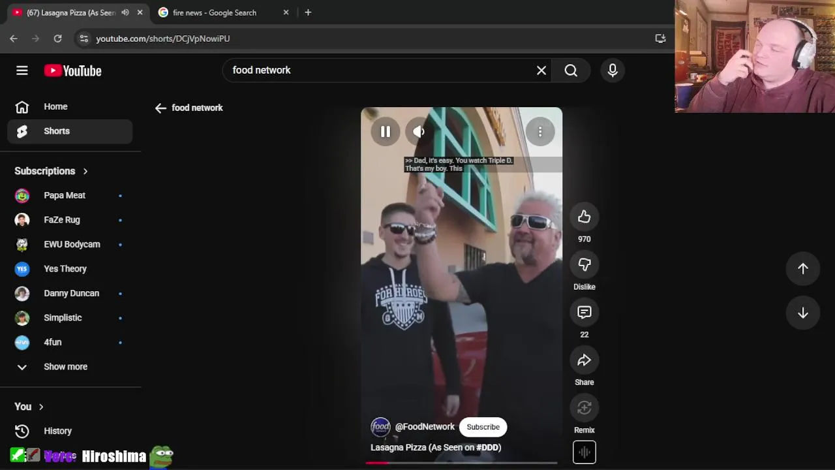The image size is (835, 470).
Task: View site information icon in address bar
Action: click(x=83, y=39)
